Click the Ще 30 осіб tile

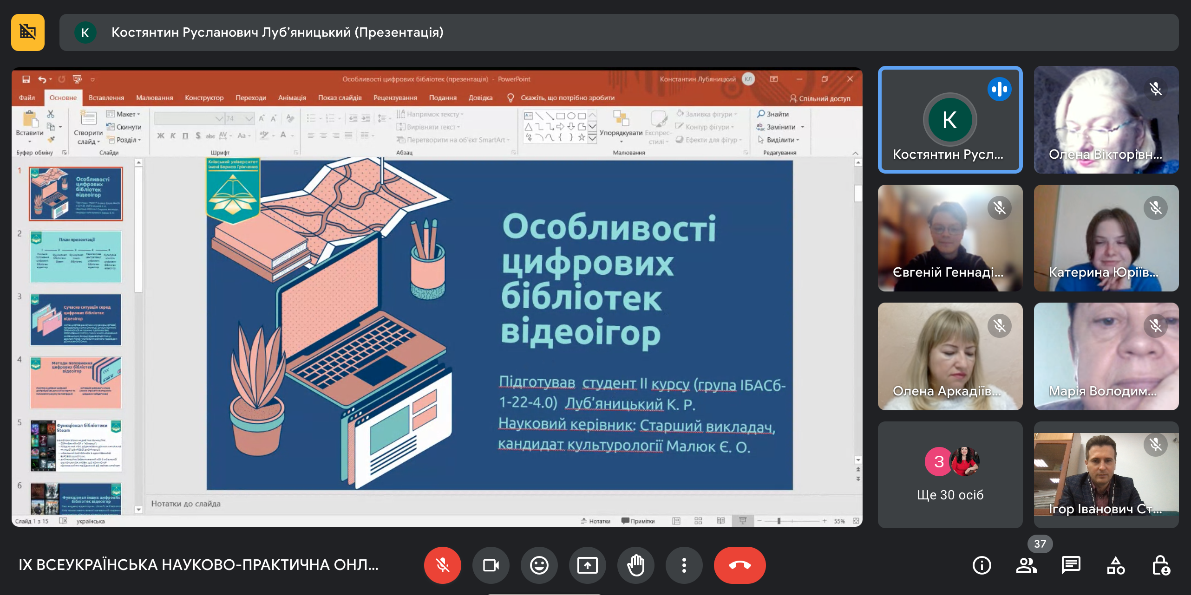click(x=950, y=474)
